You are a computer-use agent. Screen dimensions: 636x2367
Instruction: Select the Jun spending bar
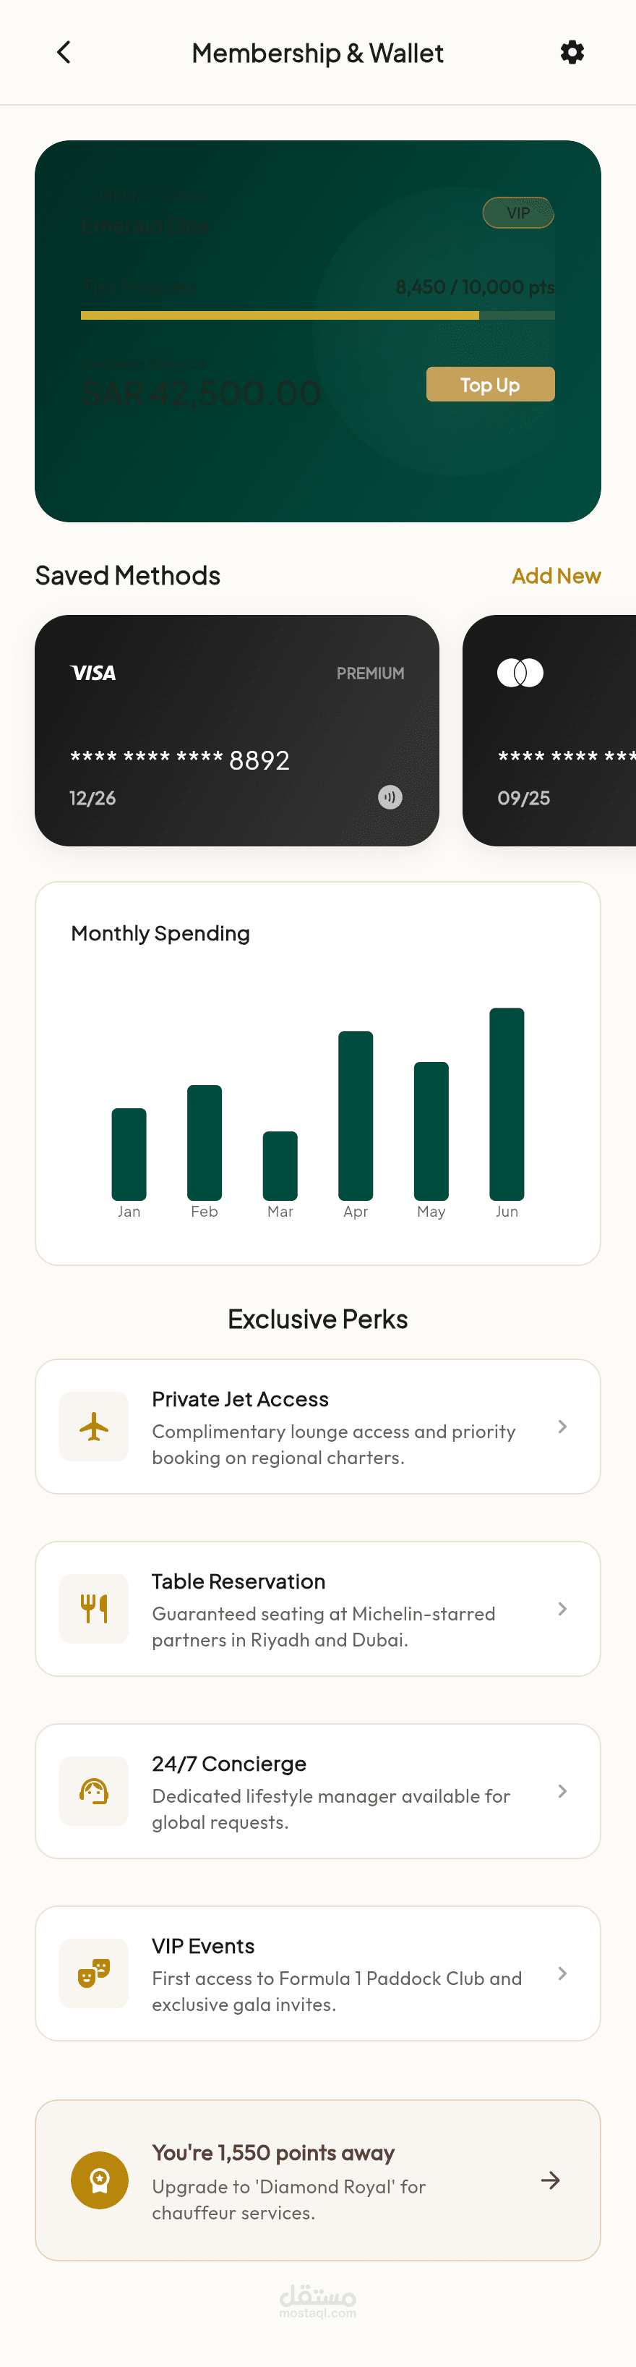[x=507, y=1103]
